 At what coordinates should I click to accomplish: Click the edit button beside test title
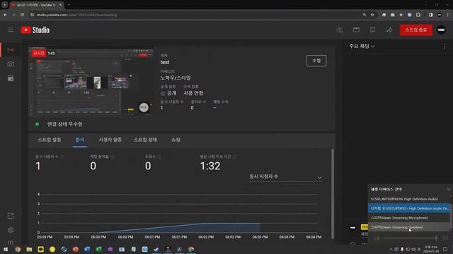click(x=316, y=61)
